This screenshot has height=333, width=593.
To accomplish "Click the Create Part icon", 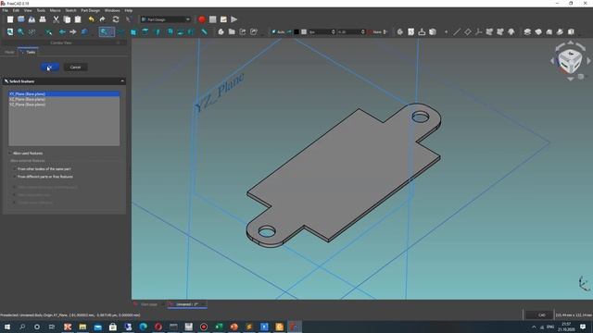I will point(221,32).
